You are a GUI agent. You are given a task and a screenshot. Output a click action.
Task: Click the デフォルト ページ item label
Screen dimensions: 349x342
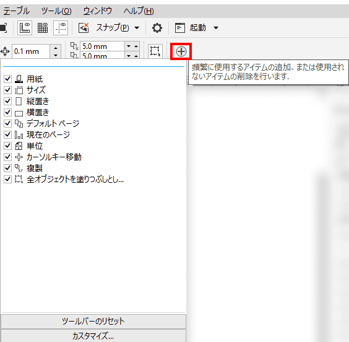click(x=53, y=123)
